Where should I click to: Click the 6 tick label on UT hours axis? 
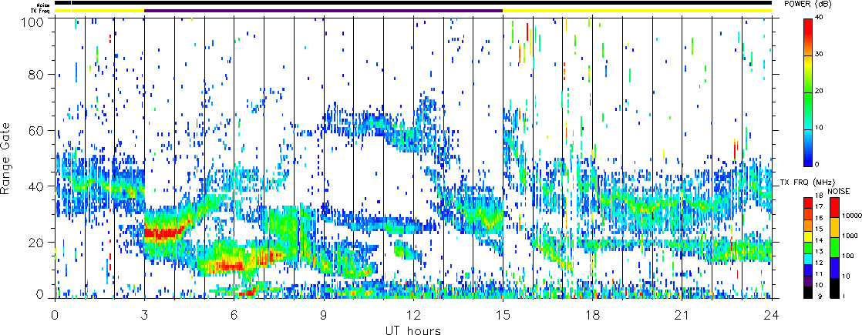tap(234, 315)
